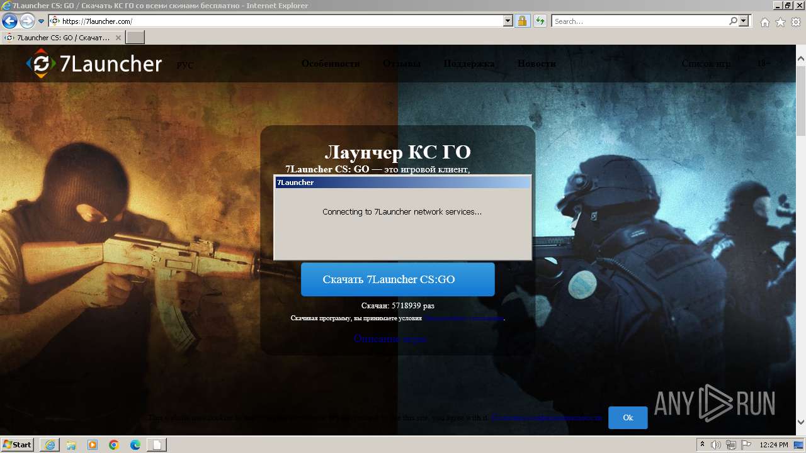Click the 7Launcher logo

click(x=94, y=64)
